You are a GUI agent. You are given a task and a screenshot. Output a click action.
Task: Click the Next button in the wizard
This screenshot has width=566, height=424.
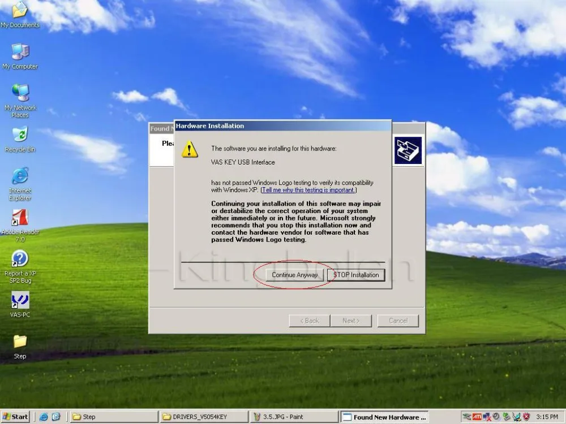351,321
